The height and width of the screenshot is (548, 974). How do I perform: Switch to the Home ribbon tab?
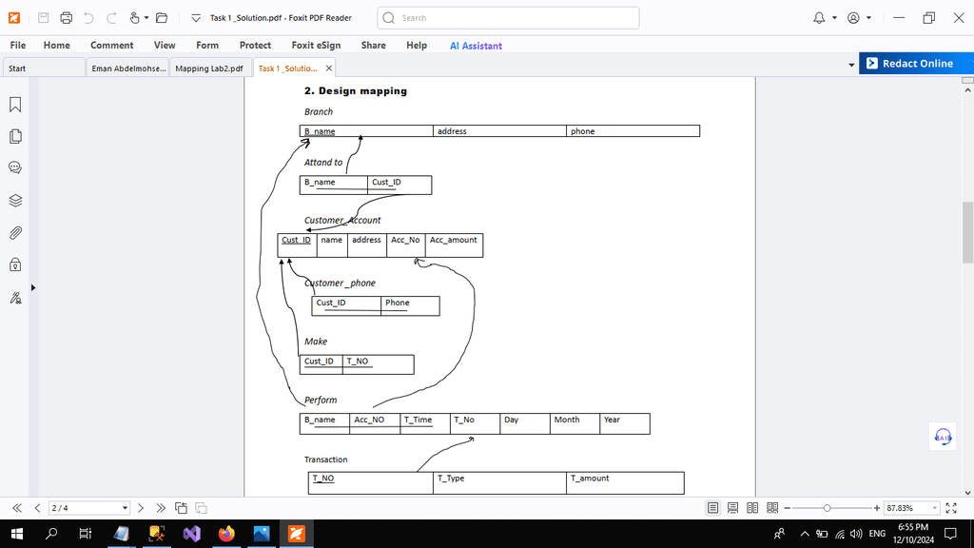point(56,46)
